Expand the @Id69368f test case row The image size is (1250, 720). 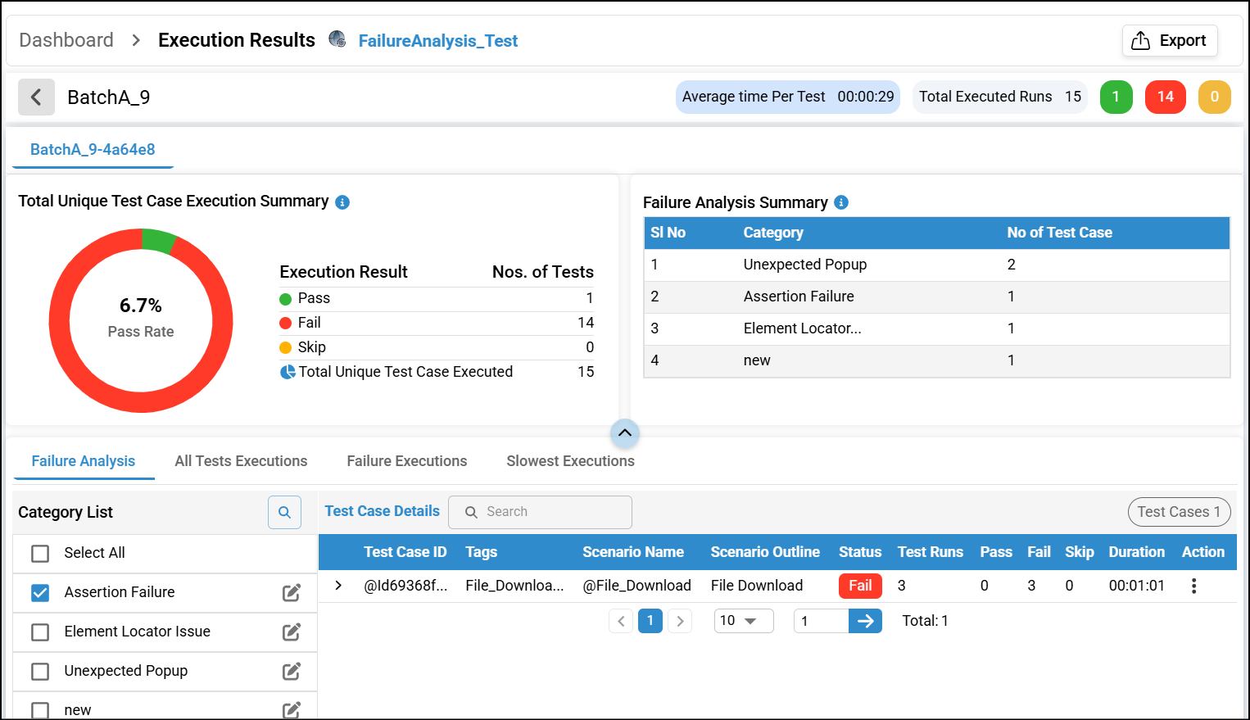(x=338, y=586)
